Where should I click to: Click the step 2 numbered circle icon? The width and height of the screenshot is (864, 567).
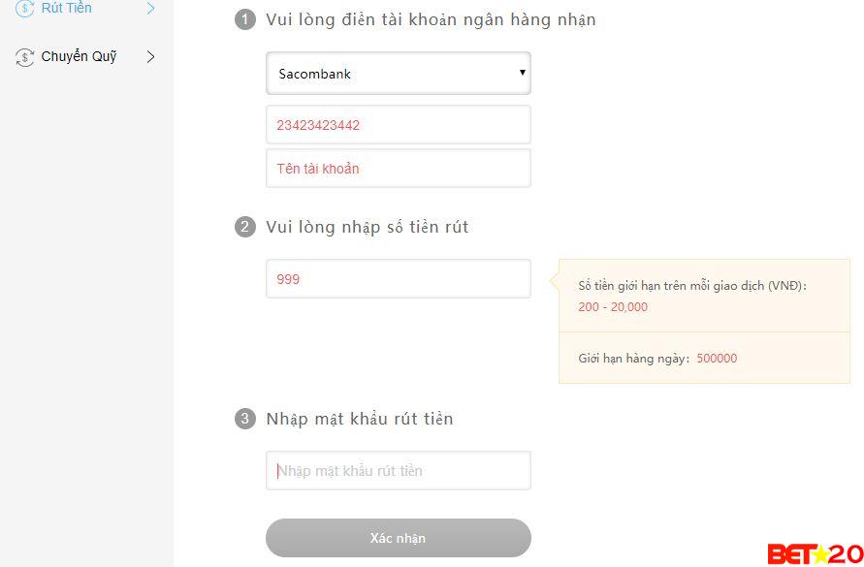[x=245, y=227]
